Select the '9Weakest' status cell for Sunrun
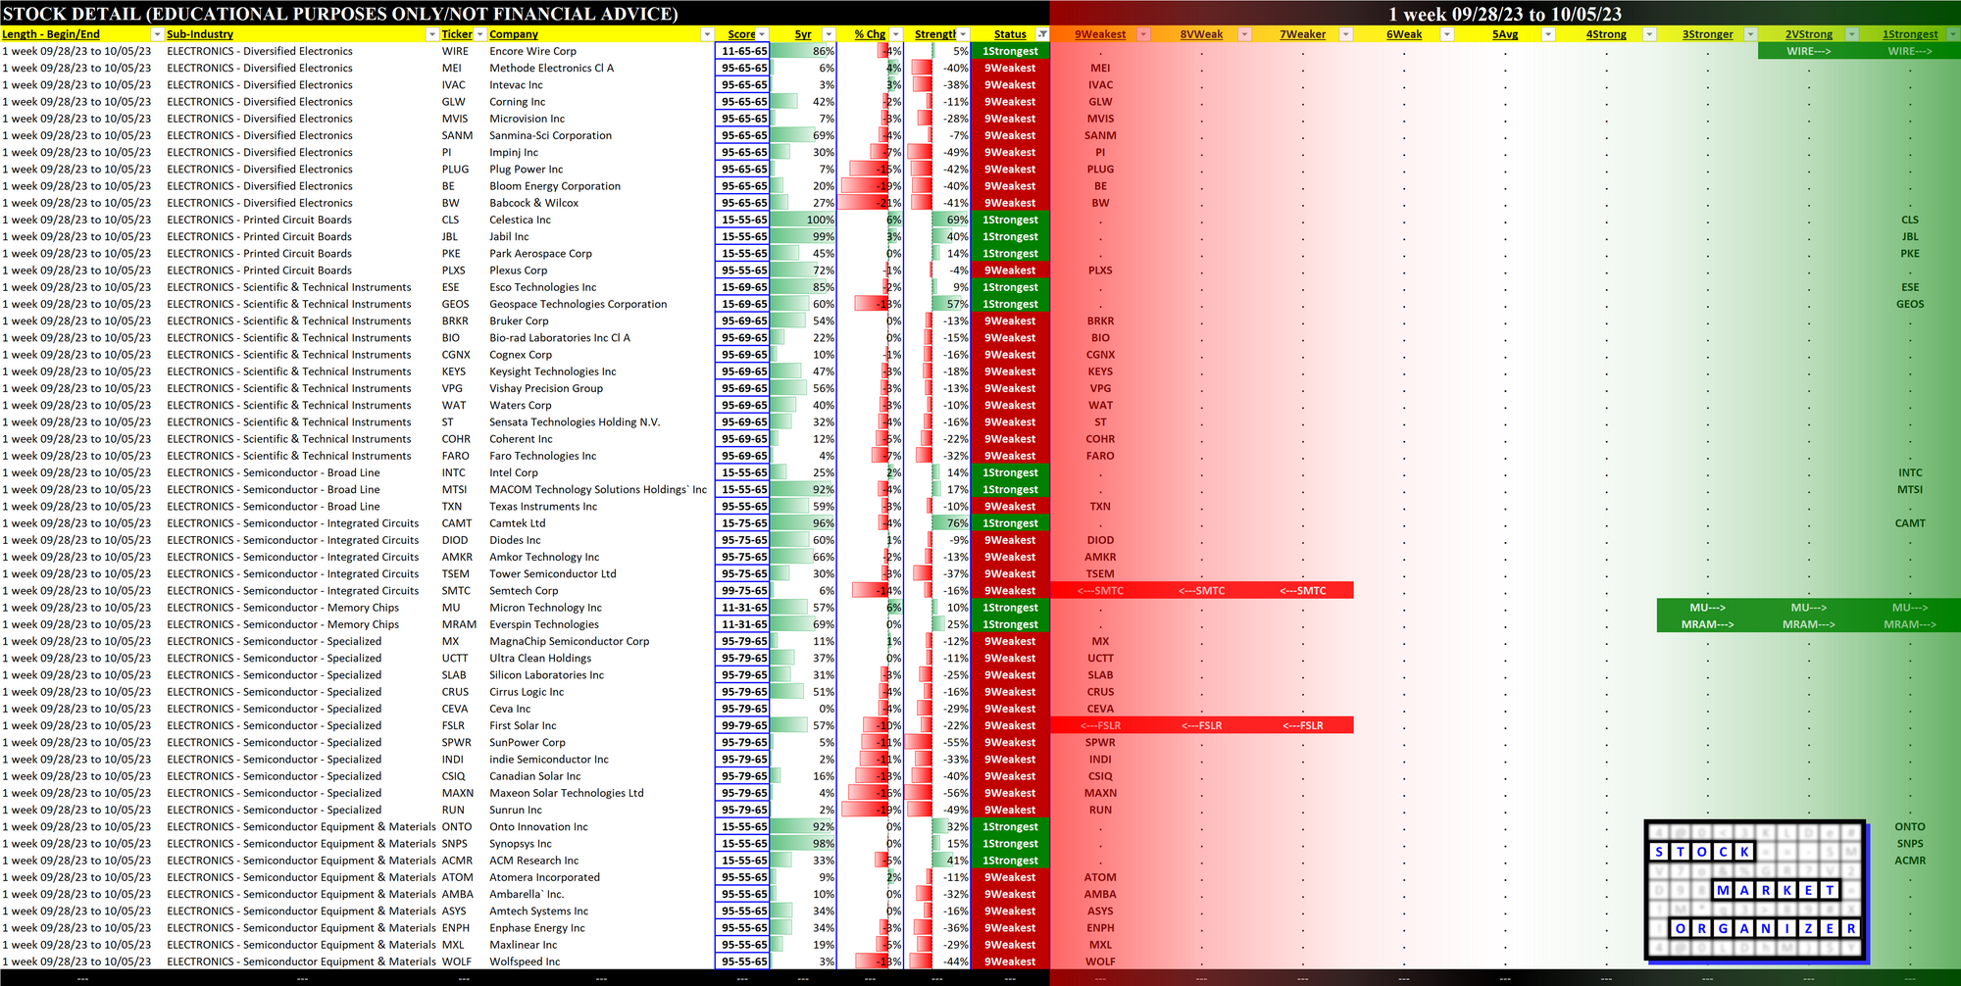This screenshot has height=986, width=1961. 1010,810
